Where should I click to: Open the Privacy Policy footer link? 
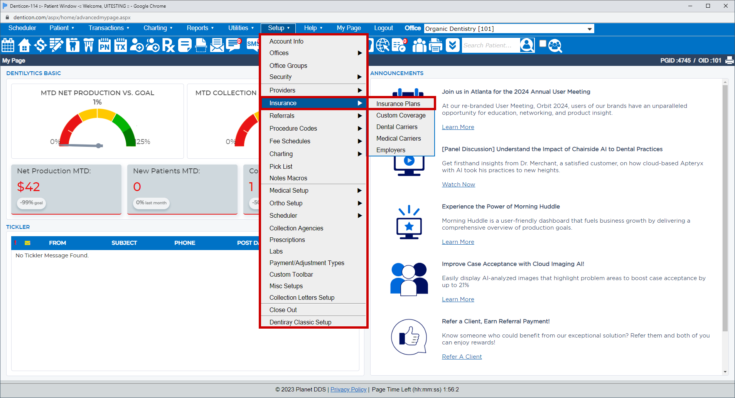pos(348,390)
